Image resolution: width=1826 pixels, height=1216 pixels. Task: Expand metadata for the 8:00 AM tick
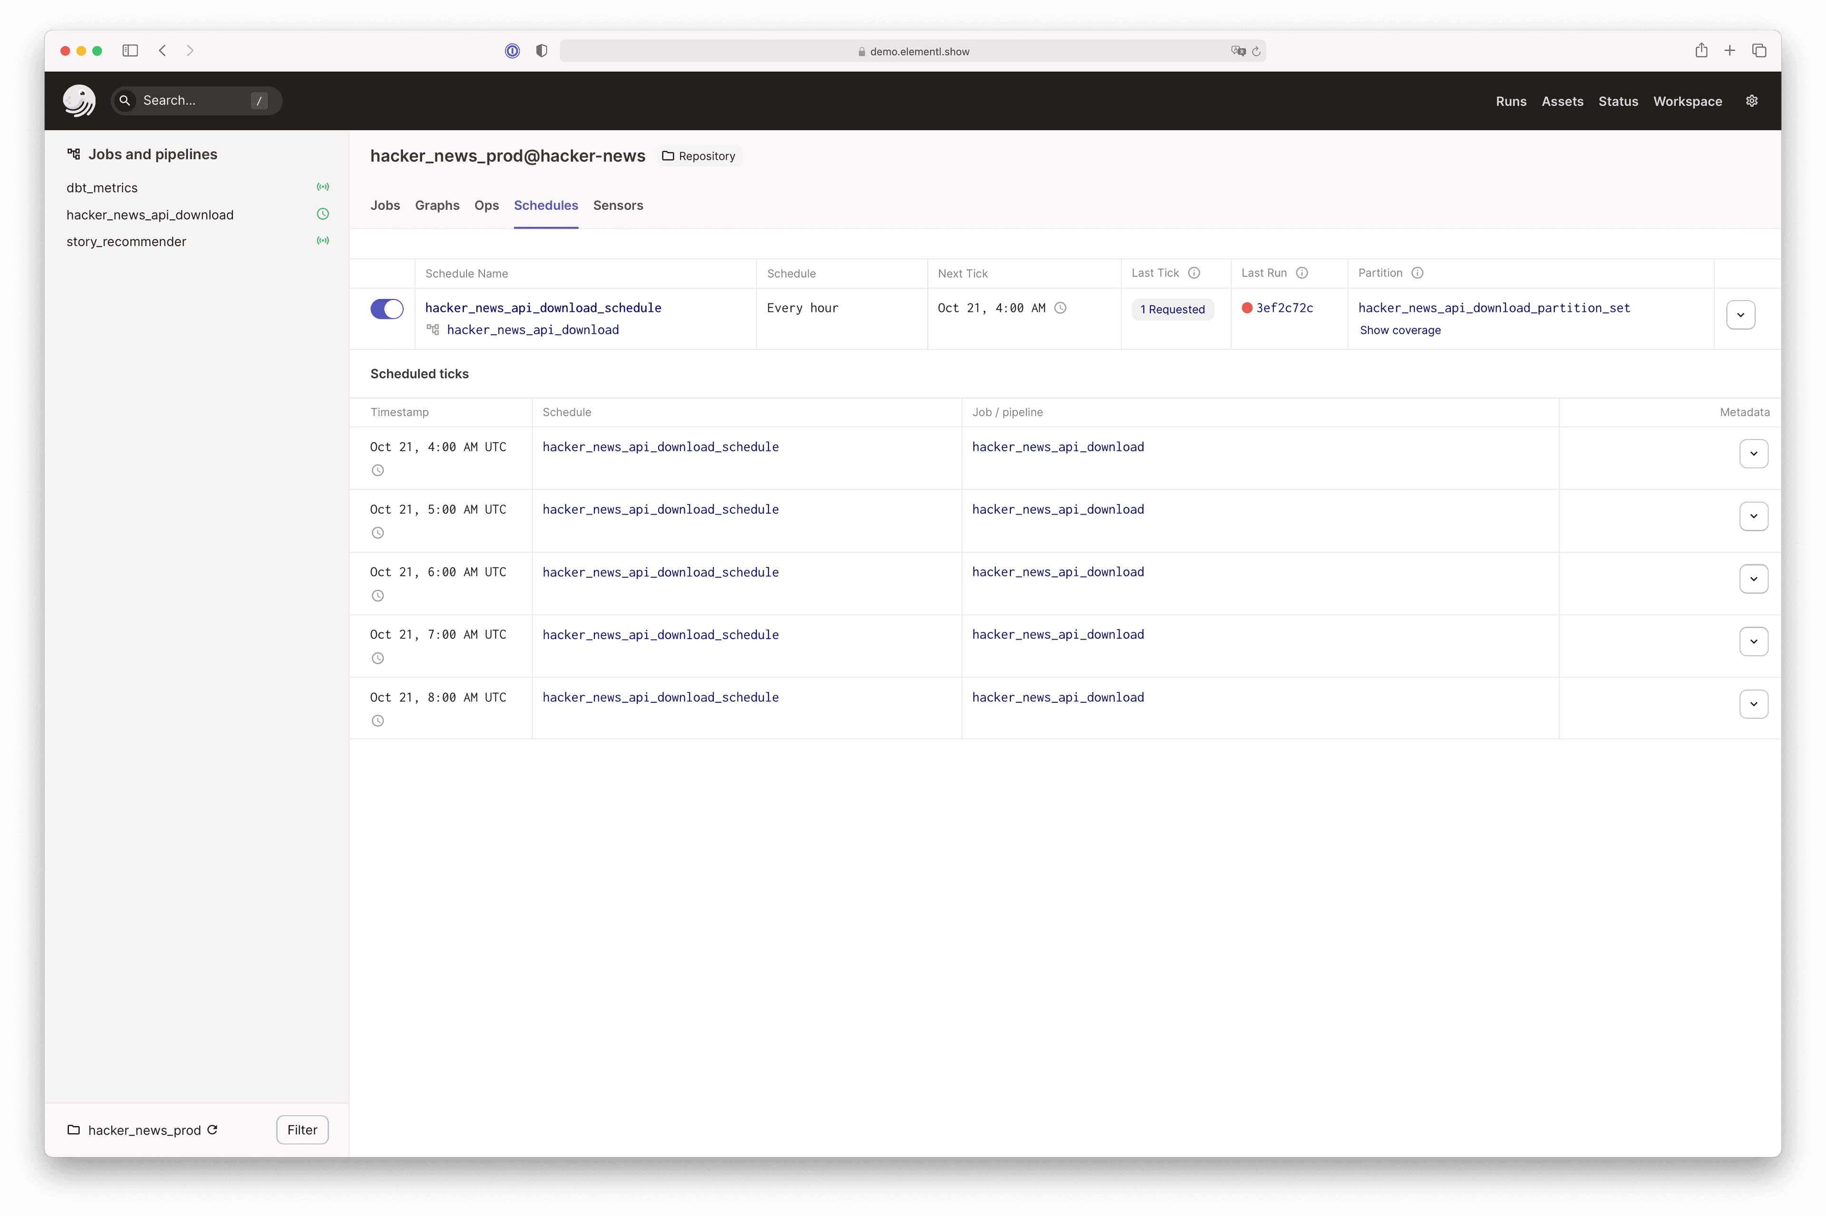pos(1753,704)
